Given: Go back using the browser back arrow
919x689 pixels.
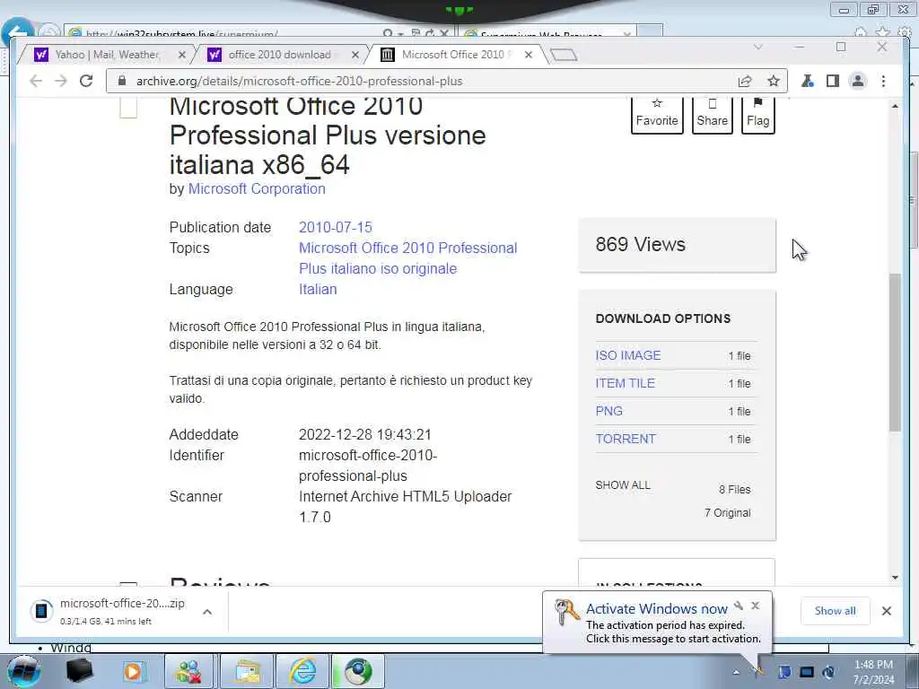Looking at the screenshot, I should click(x=36, y=81).
